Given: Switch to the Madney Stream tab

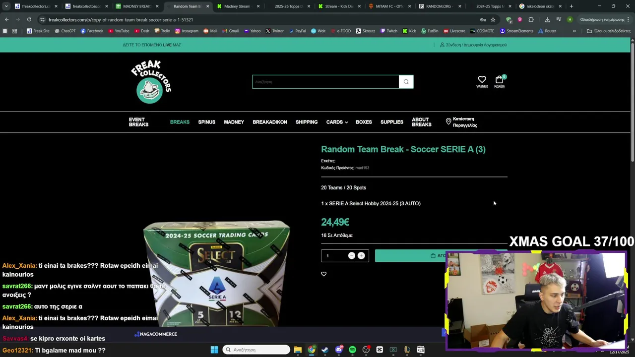Looking at the screenshot, I should tap(238, 6).
